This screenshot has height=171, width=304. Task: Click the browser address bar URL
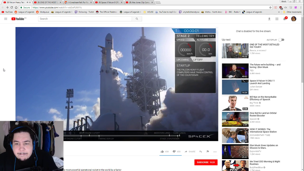click(x=57, y=8)
